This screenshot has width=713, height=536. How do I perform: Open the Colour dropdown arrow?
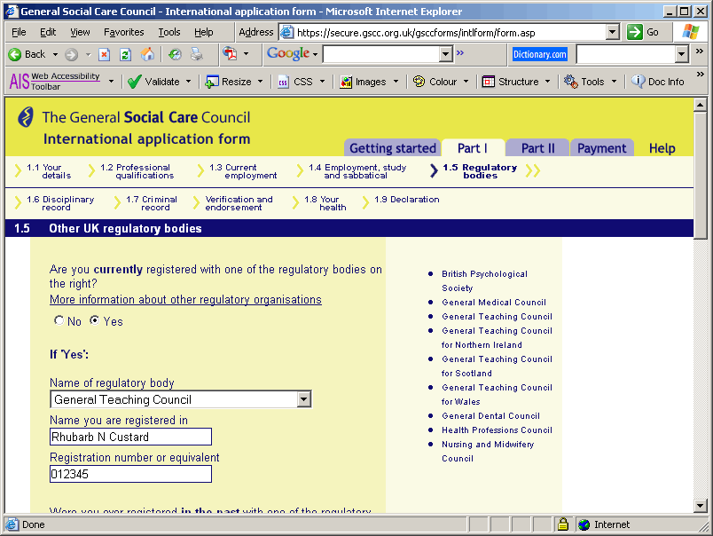[x=466, y=82]
